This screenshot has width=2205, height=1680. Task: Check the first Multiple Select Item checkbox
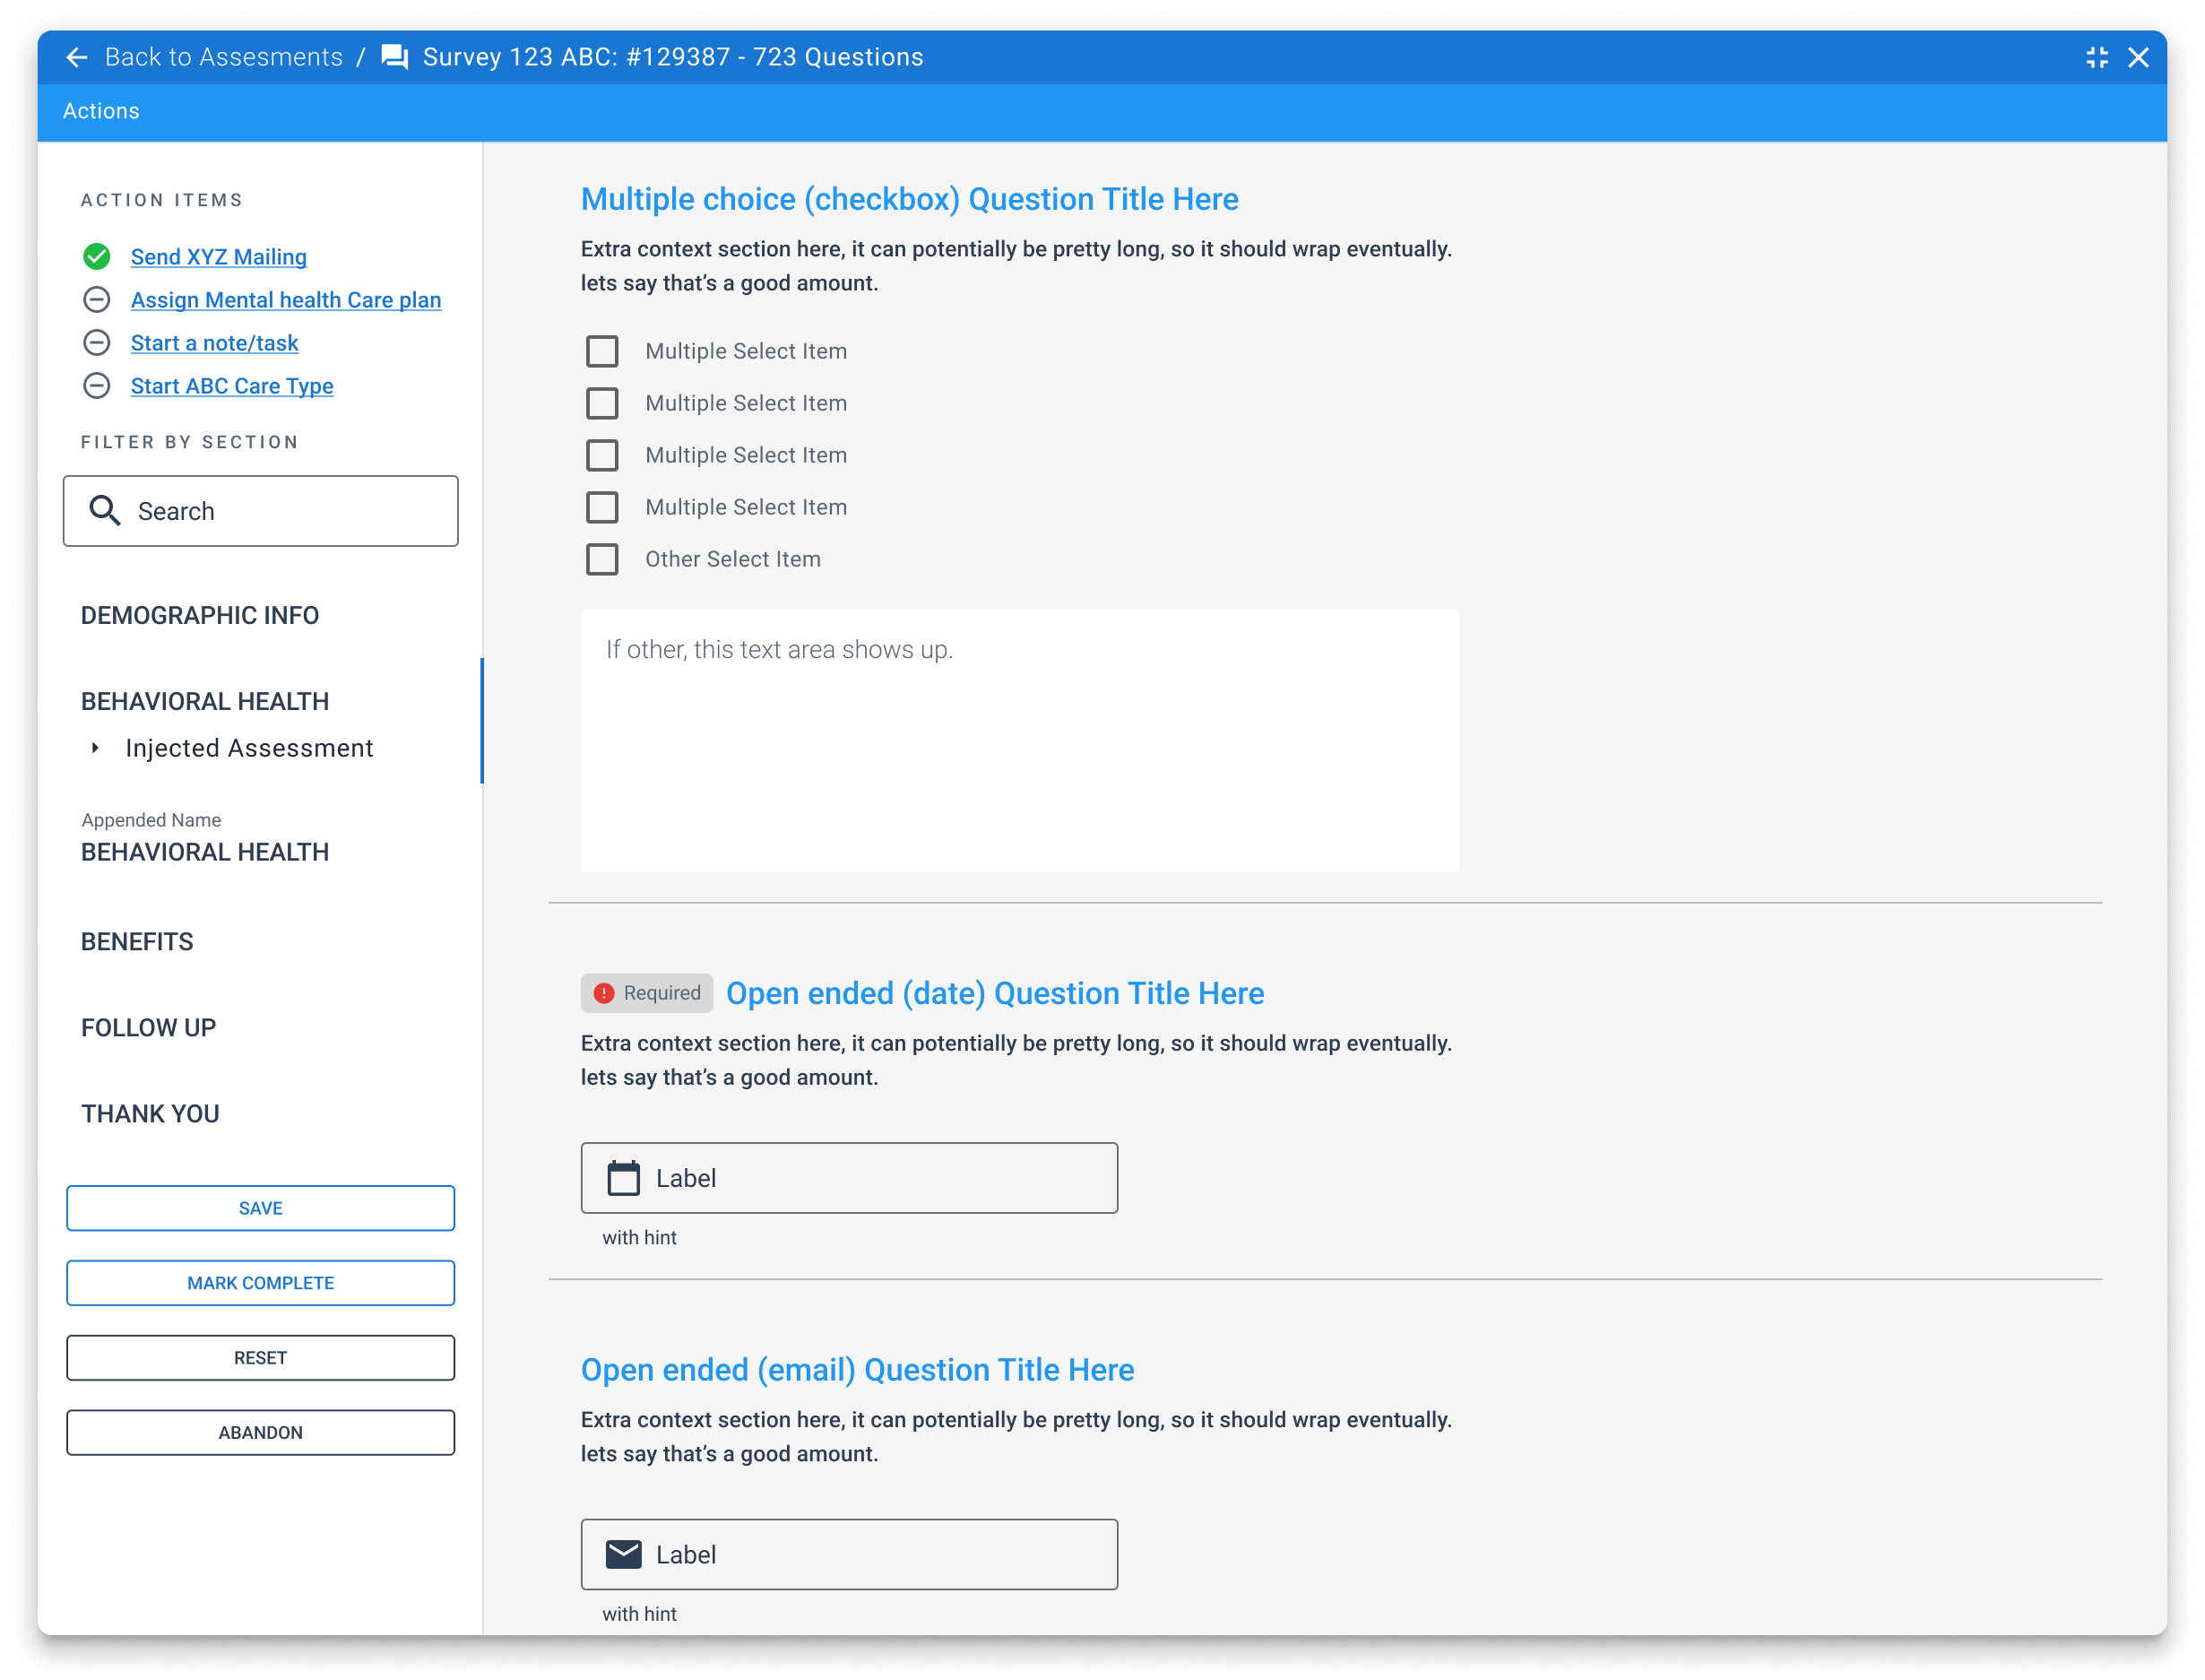602,351
